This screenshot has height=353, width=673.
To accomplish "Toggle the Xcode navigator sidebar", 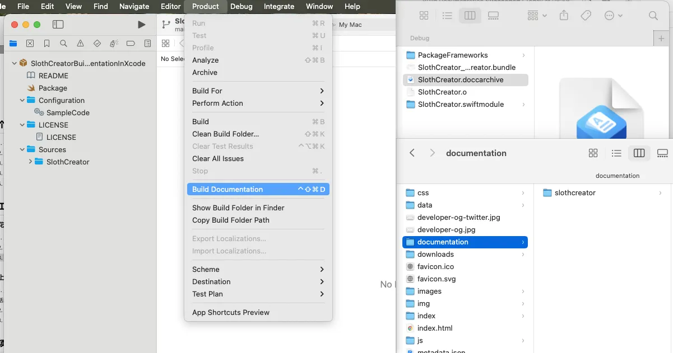I will click(58, 25).
